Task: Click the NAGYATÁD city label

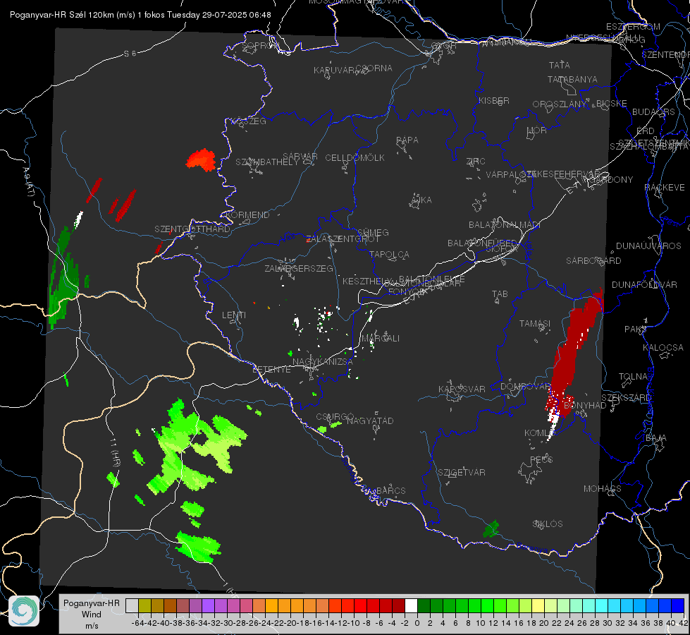Action: tap(370, 421)
